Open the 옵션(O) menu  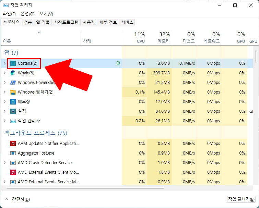click(27, 14)
